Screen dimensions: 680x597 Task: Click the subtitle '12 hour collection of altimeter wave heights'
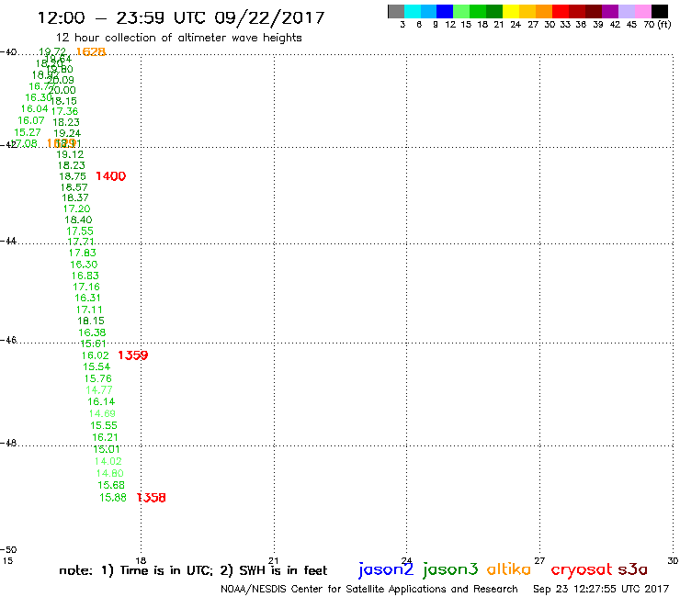(x=178, y=38)
